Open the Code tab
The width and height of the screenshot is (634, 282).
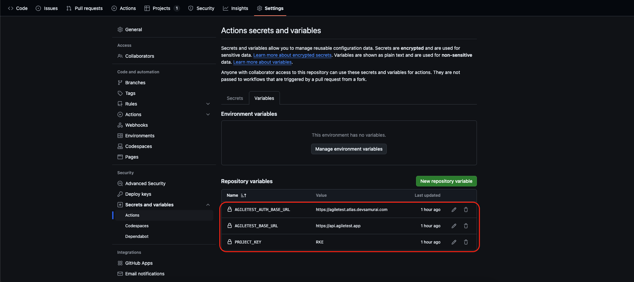pyautogui.click(x=18, y=8)
